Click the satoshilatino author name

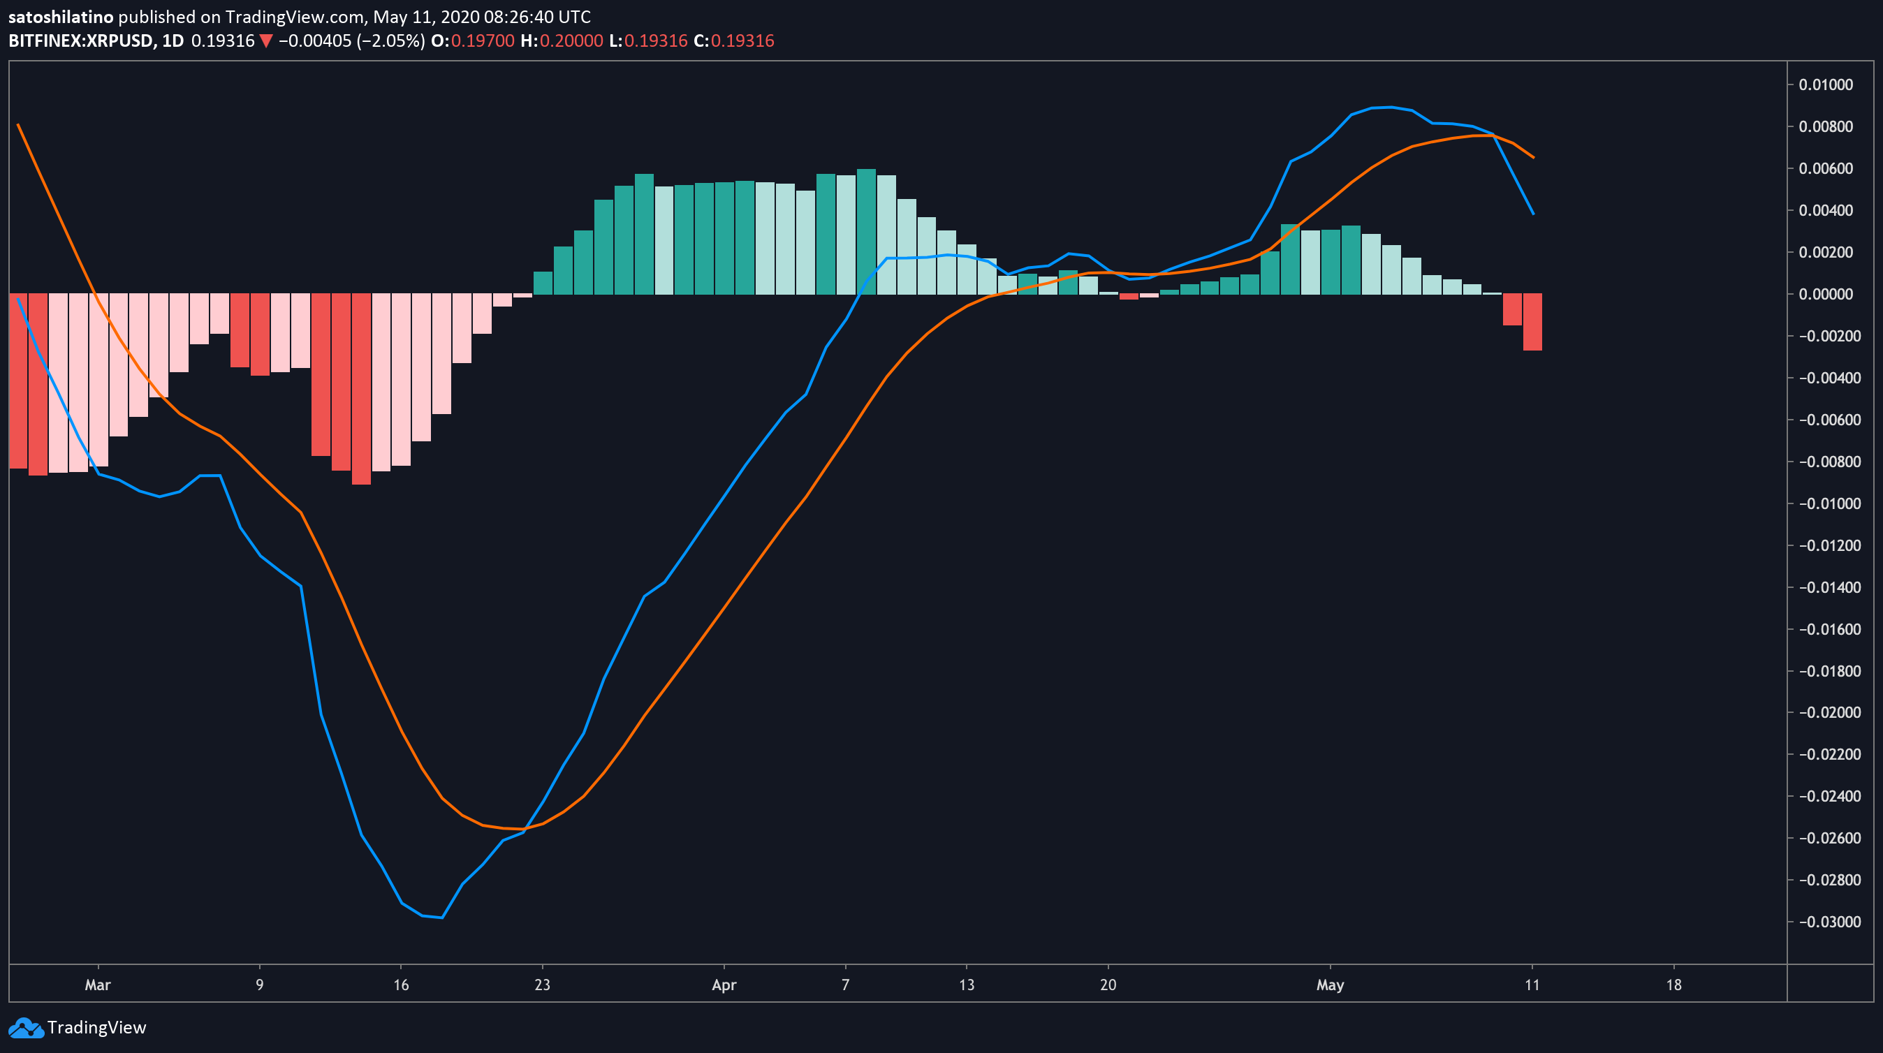coord(61,17)
